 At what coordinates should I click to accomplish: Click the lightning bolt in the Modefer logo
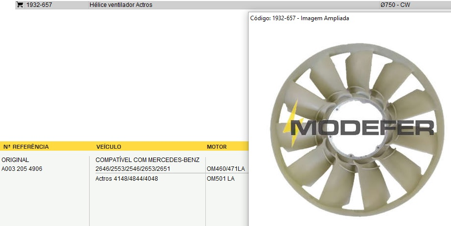pos(293,123)
